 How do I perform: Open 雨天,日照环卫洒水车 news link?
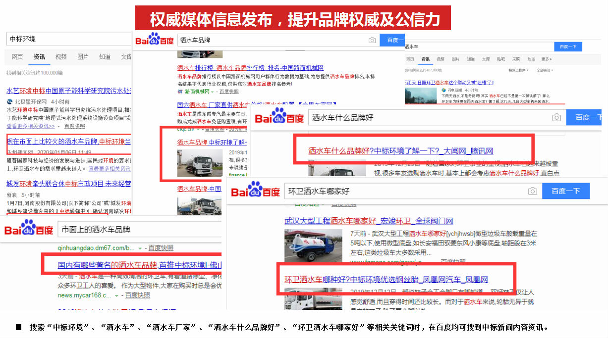[x=449, y=83]
